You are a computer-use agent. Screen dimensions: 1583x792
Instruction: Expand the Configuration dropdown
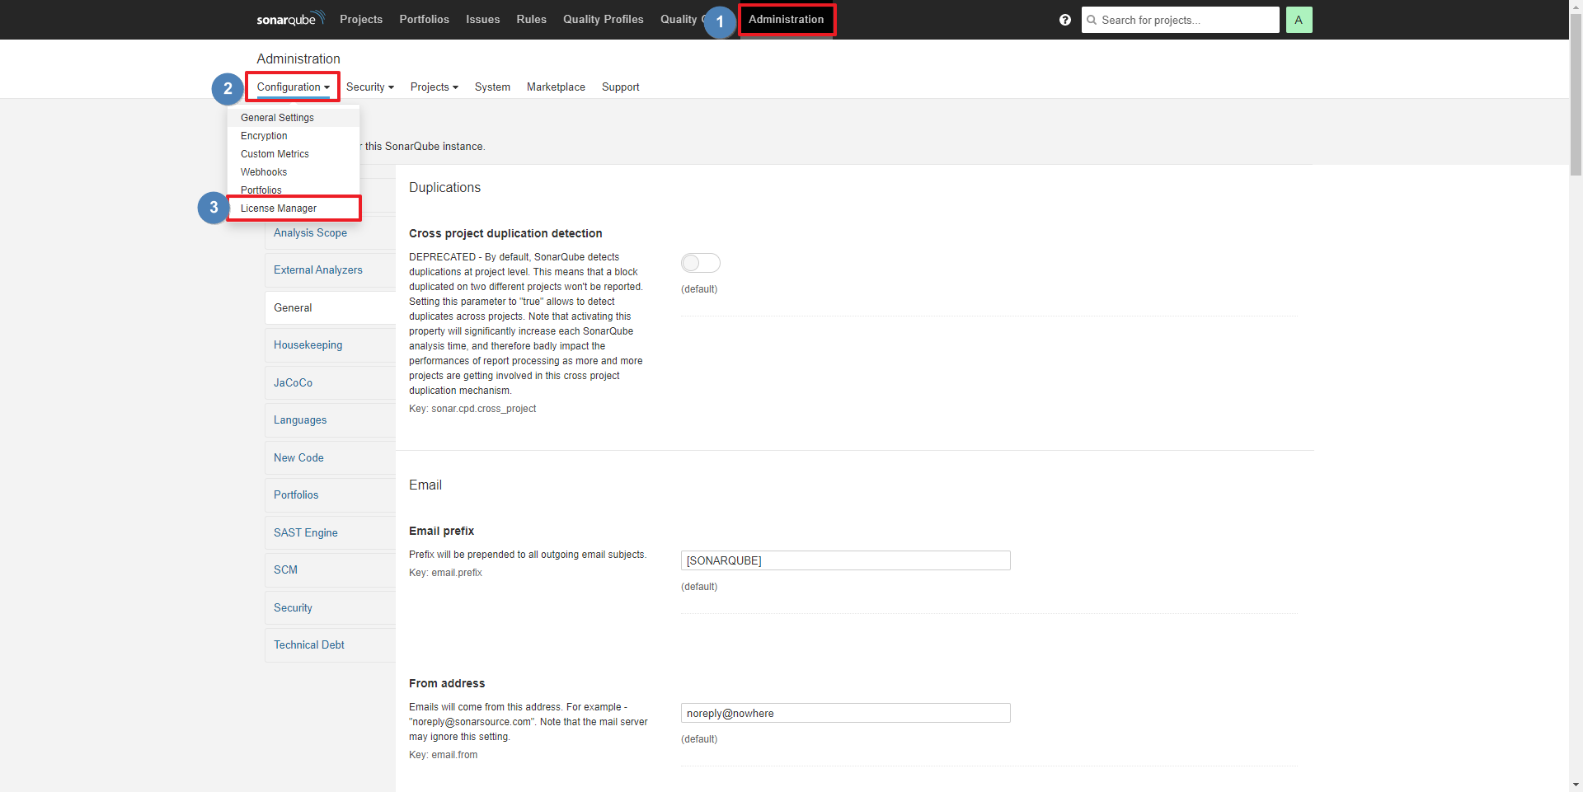click(293, 87)
